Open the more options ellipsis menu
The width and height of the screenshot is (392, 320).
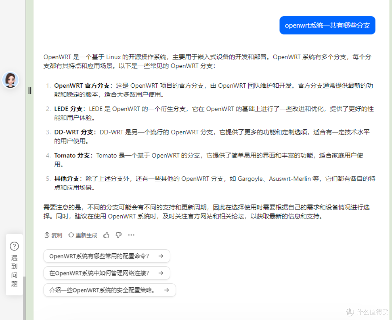coord(131,235)
